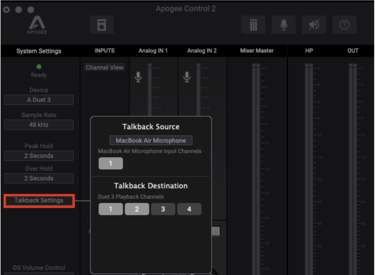Open the mixer view icon
This screenshot has width=375, height=275.
253,24
